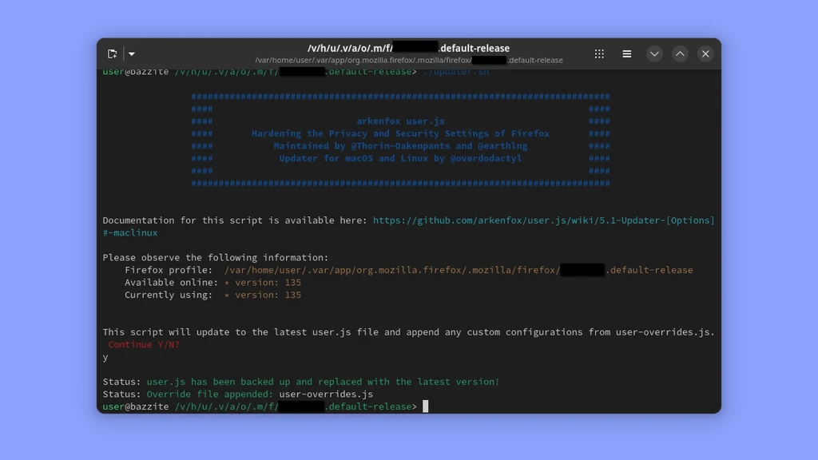Click the 'Continue Y/N?' prompt

[144, 344]
